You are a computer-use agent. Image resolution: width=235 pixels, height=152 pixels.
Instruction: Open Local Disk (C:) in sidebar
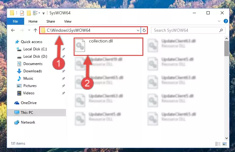35,49
